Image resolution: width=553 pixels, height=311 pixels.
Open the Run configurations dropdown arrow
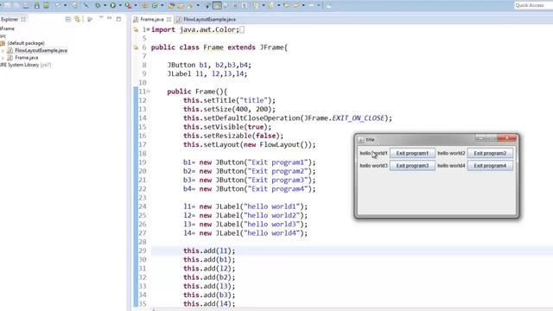point(121,5)
